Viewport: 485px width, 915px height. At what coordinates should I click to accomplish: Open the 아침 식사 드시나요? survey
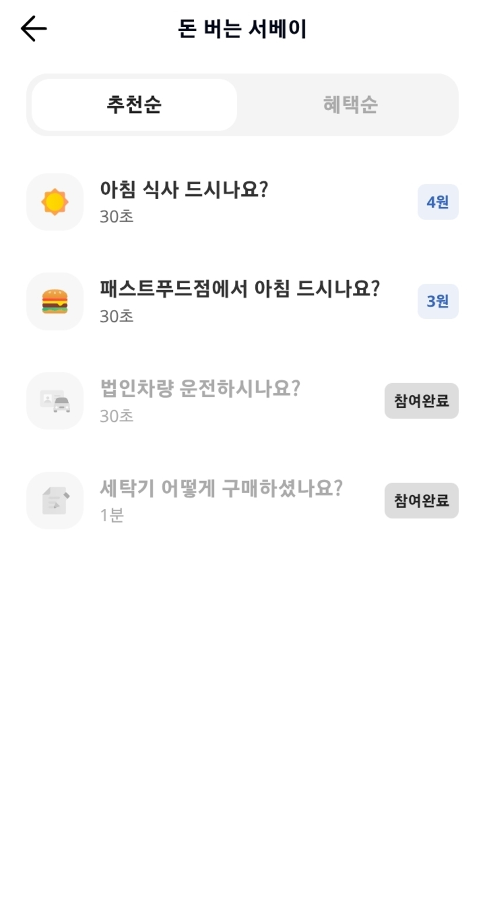pyautogui.click(x=183, y=189)
